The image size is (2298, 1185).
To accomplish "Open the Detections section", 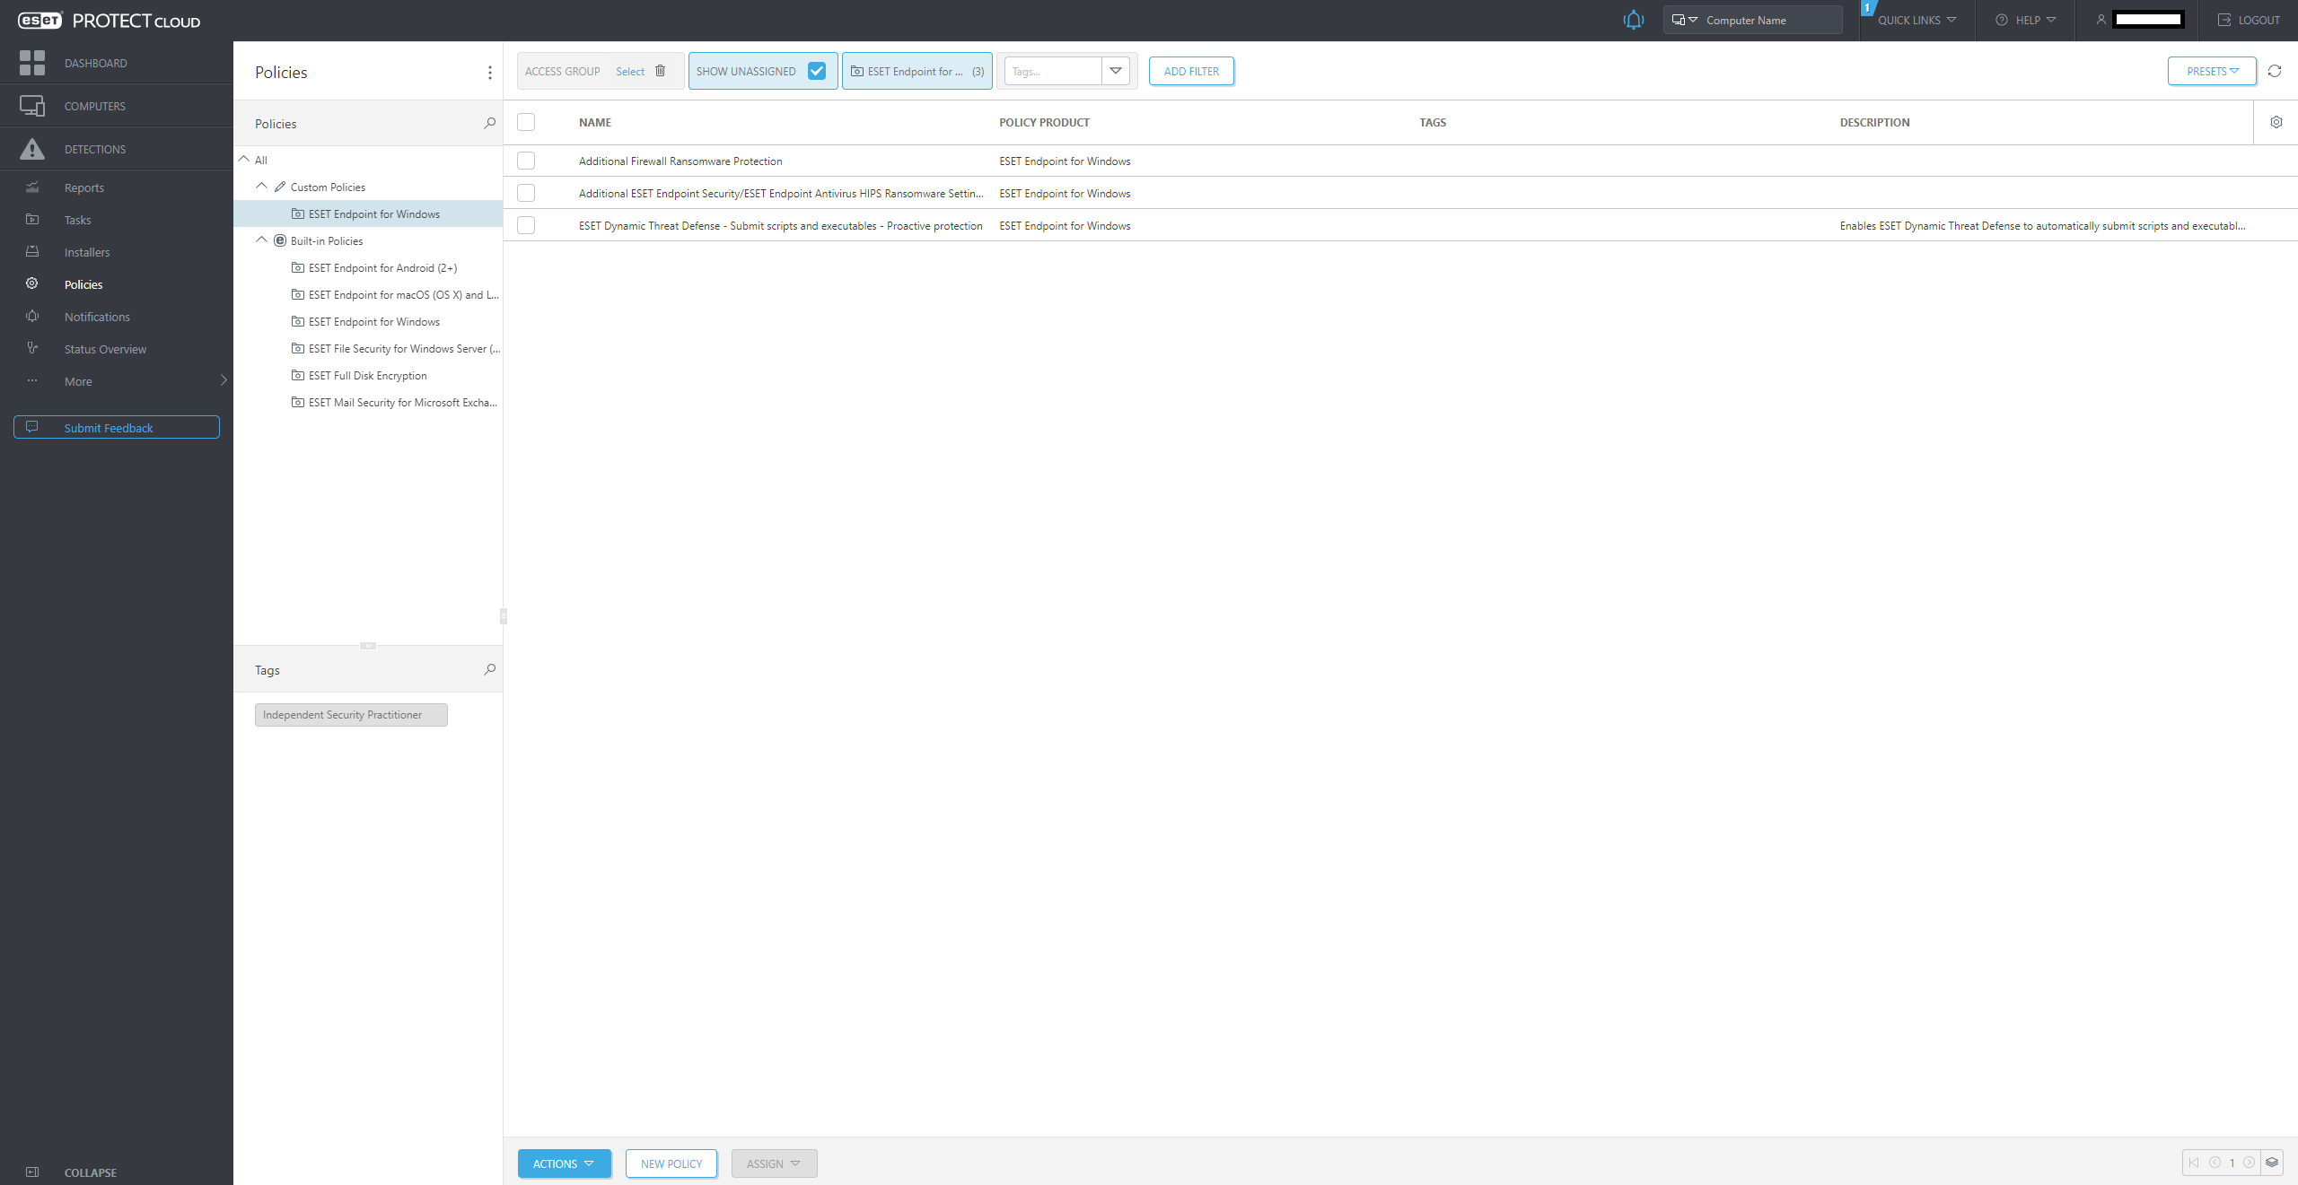I will (95, 149).
